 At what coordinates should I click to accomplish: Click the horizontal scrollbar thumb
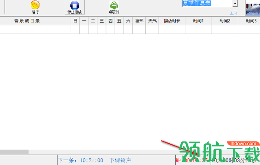pyautogui.click(x=14, y=152)
